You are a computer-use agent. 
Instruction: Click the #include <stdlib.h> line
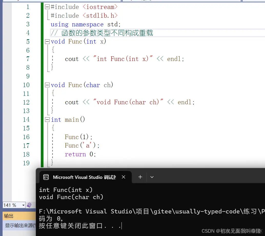pos(84,16)
